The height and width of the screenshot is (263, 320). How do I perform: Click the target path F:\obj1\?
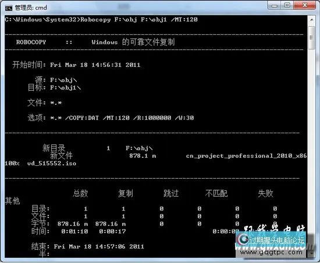(x=65, y=88)
